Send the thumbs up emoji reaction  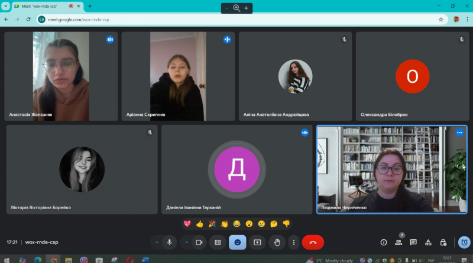point(200,224)
